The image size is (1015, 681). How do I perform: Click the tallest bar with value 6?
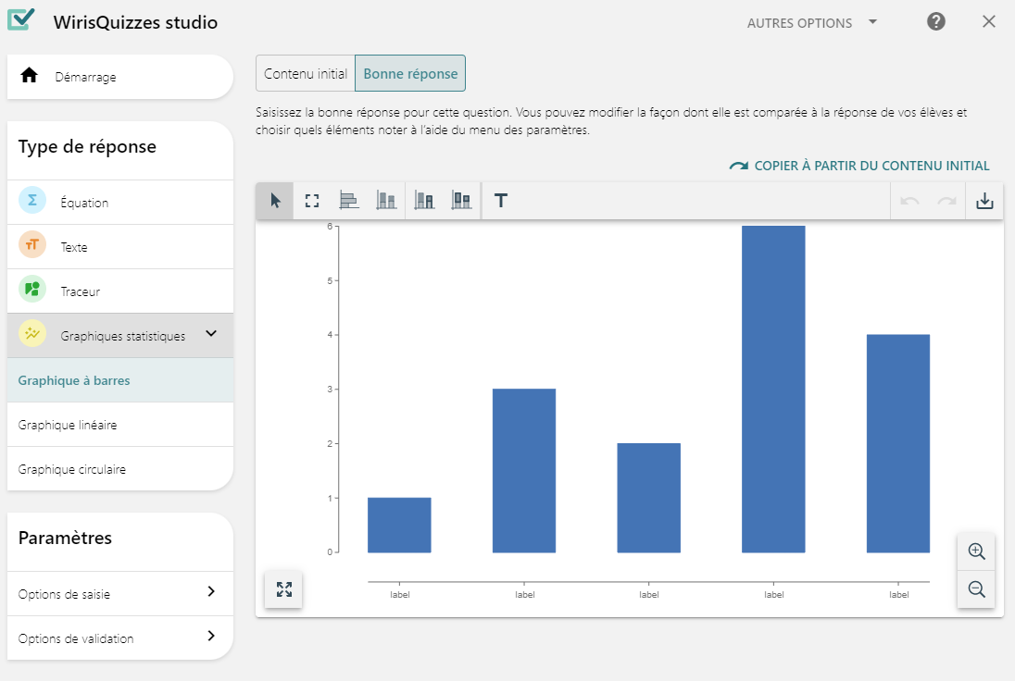tap(773, 389)
